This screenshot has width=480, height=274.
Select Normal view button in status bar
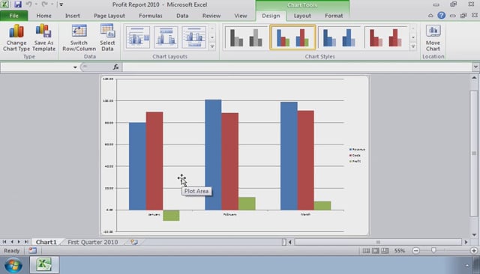(366, 251)
